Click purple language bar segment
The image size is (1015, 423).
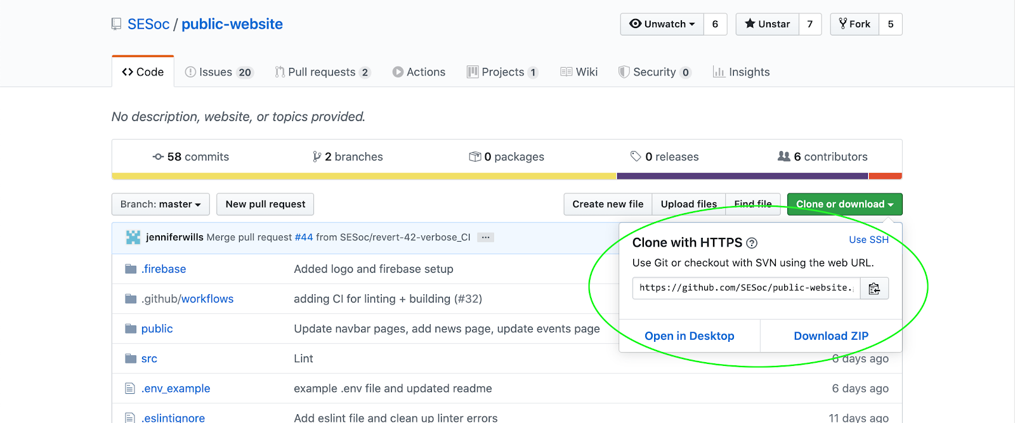(x=742, y=176)
